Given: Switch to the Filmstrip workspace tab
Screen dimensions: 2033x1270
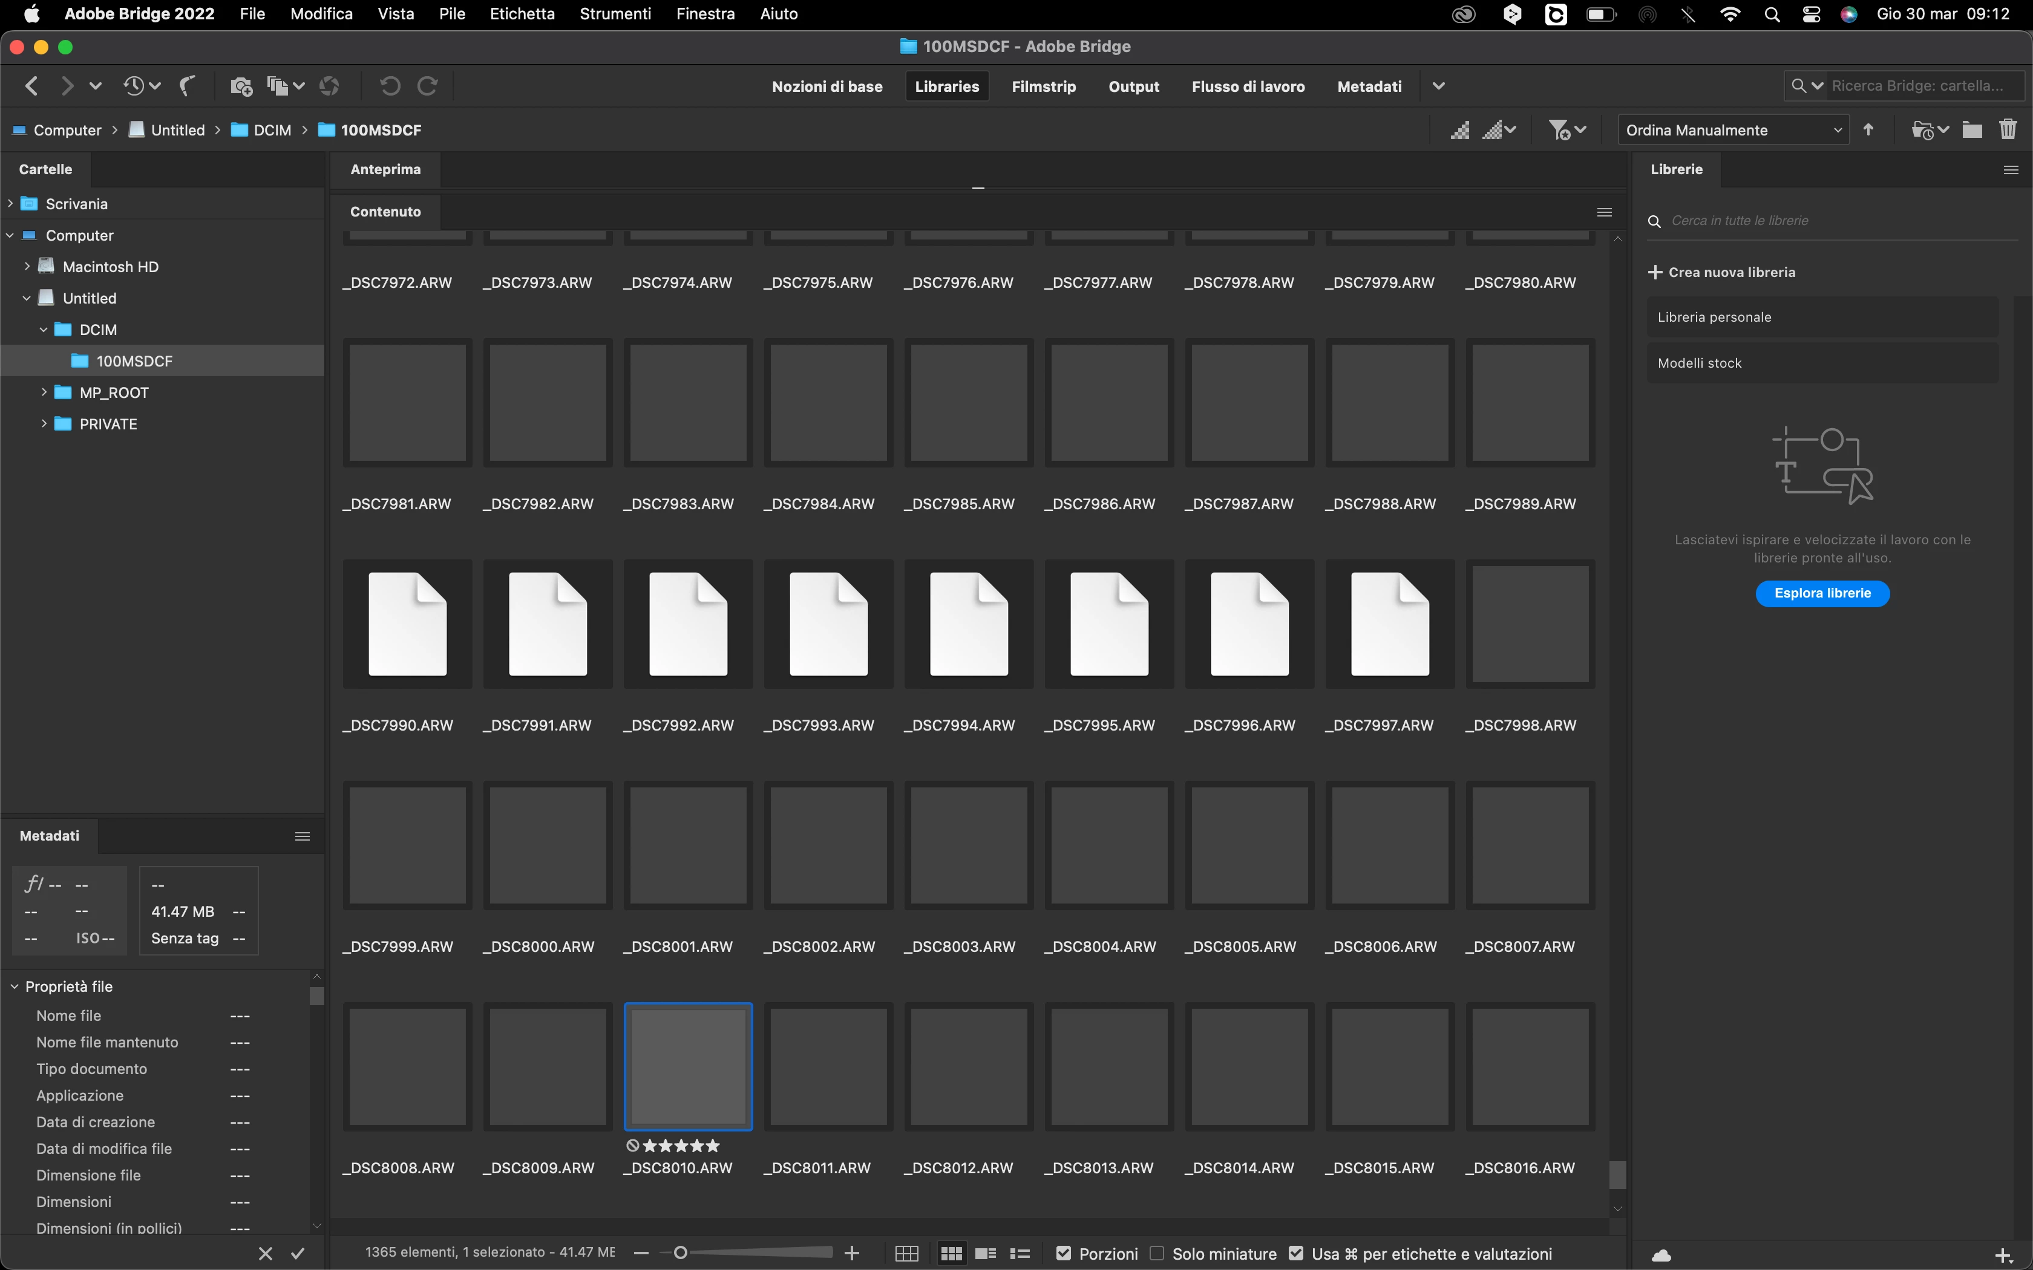Looking at the screenshot, I should tap(1043, 86).
